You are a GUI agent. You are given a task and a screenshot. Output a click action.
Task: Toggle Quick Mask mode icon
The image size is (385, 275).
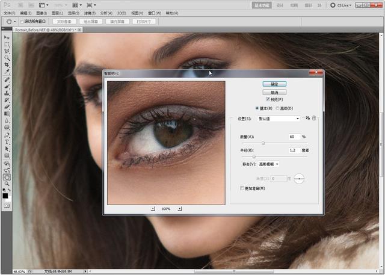tap(7, 206)
